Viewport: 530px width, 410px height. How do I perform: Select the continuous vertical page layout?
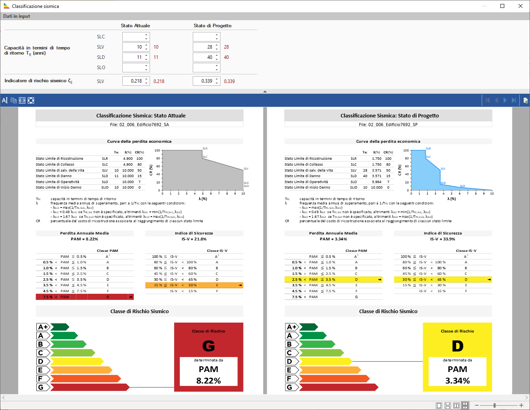pos(448,406)
